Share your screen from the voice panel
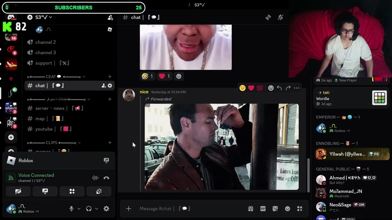 (x=45, y=191)
